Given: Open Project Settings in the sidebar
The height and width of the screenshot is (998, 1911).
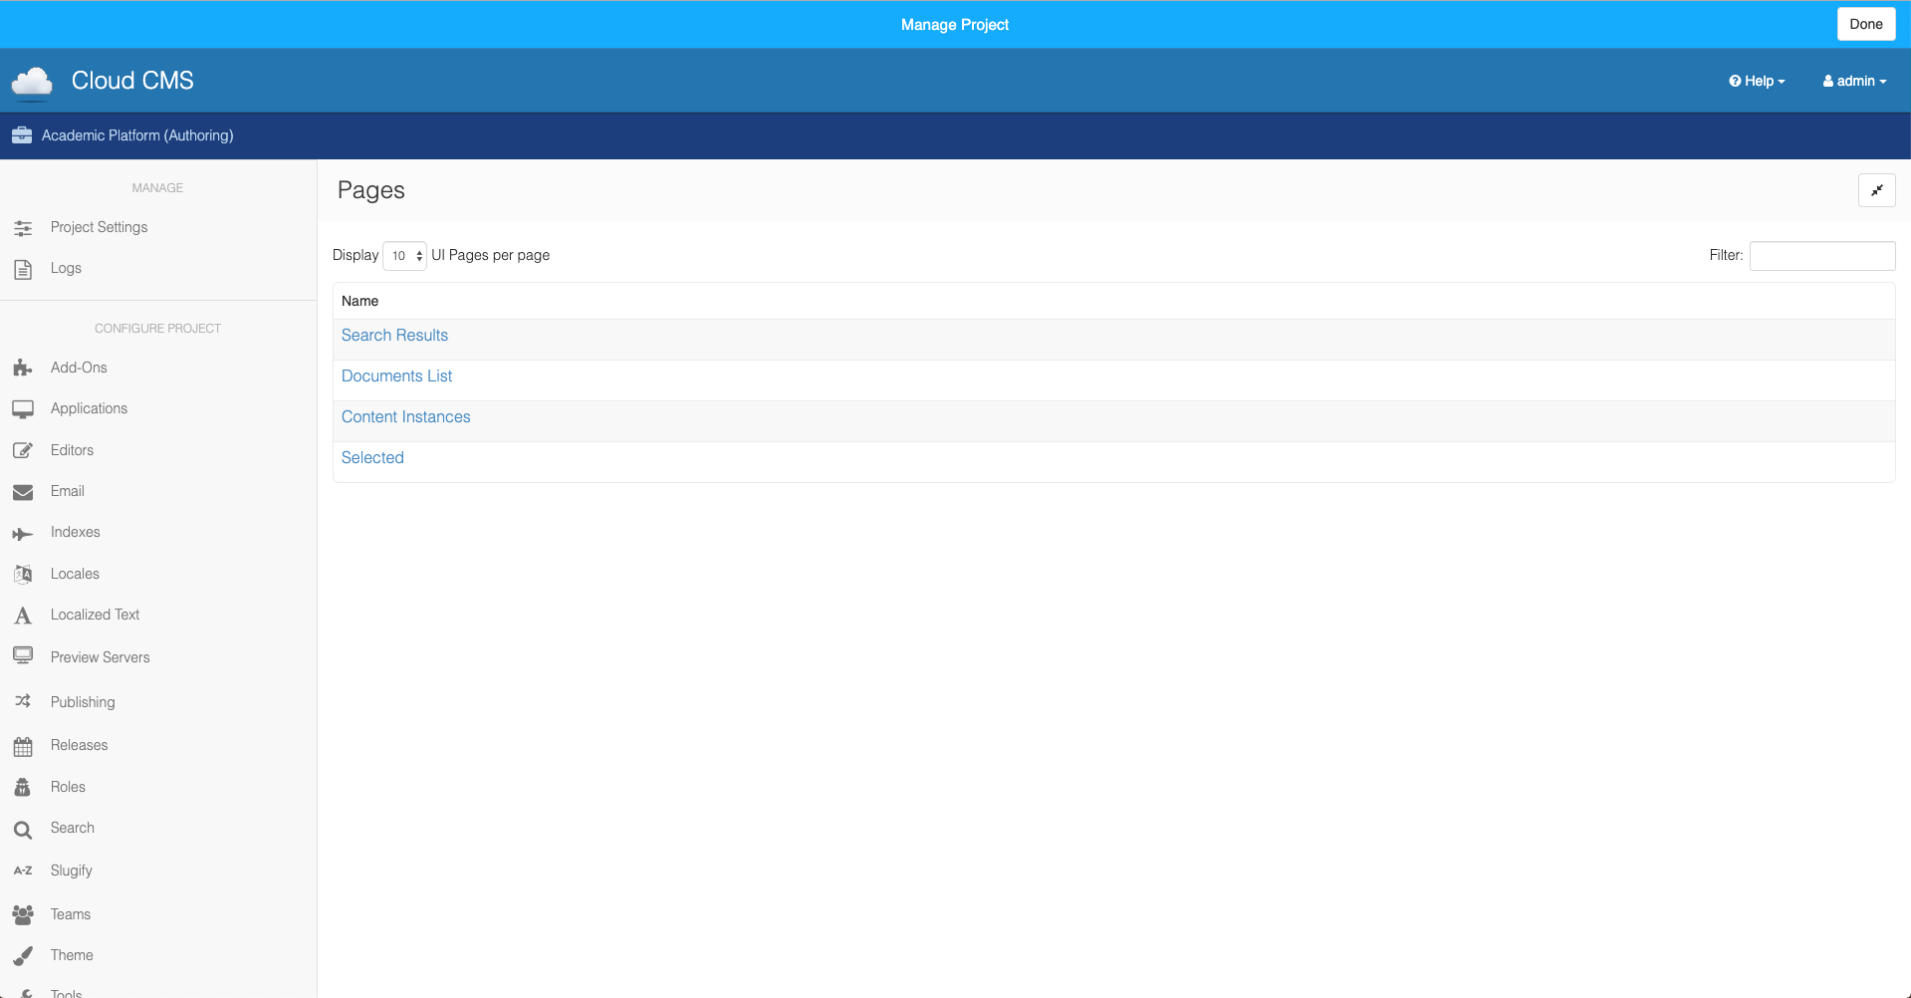Looking at the screenshot, I should pyautogui.click(x=99, y=227).
